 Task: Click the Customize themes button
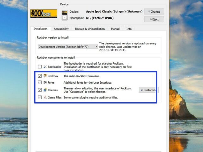pyautogui.click(x=148, y=90)
